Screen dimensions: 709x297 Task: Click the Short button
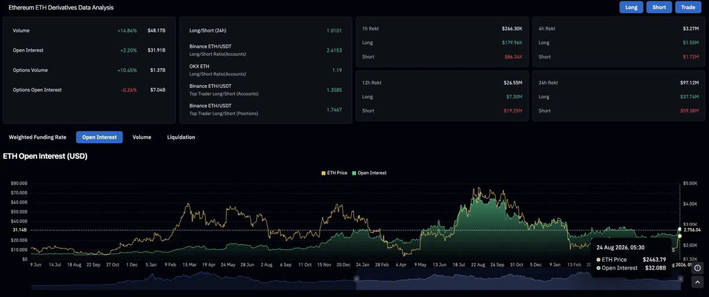[x=659, y=7]
